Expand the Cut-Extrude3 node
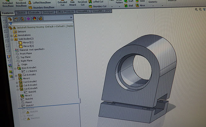206x127 pixels. [x=17, y=86]
